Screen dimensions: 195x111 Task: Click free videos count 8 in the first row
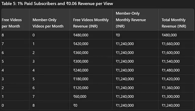pos(3,35)
